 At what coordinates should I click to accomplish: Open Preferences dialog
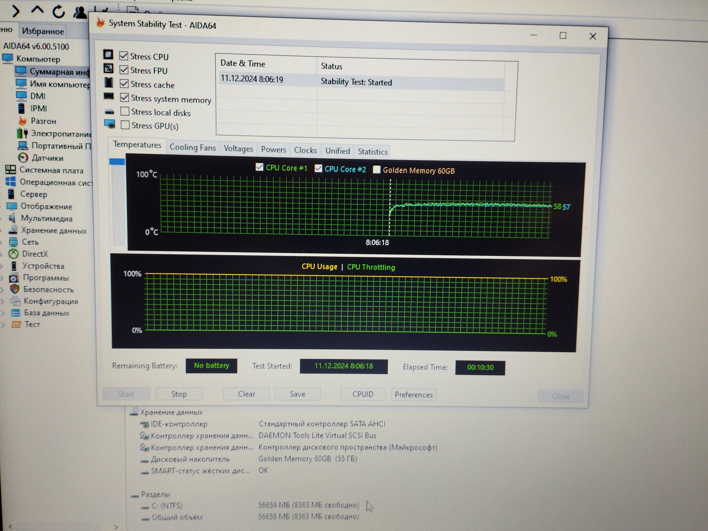point(413,395)
